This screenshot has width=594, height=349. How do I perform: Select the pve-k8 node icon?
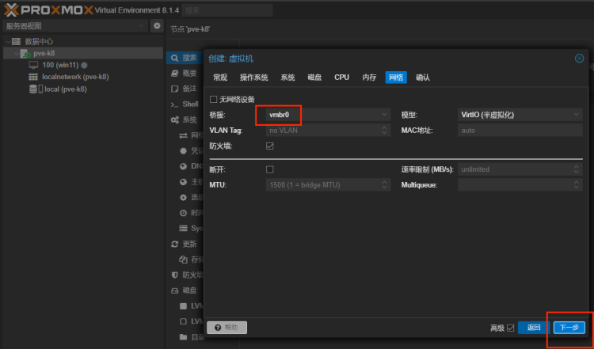pyautogui.click(x=25, y=53)
